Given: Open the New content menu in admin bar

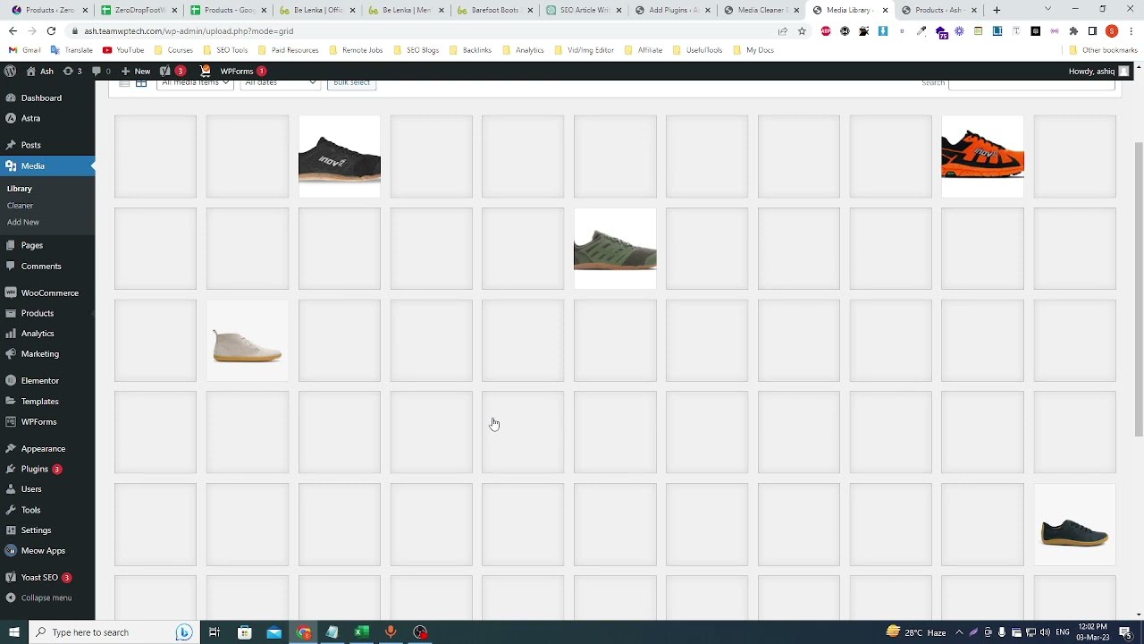Looking at the screenshot, I should click(136, 71).
